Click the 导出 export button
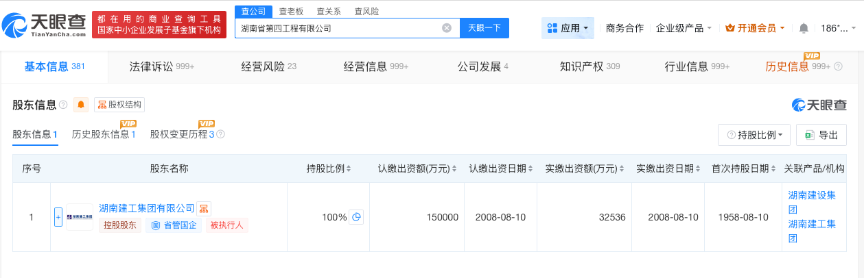This screenshot has width=864, height=278. tap(821, 135)
